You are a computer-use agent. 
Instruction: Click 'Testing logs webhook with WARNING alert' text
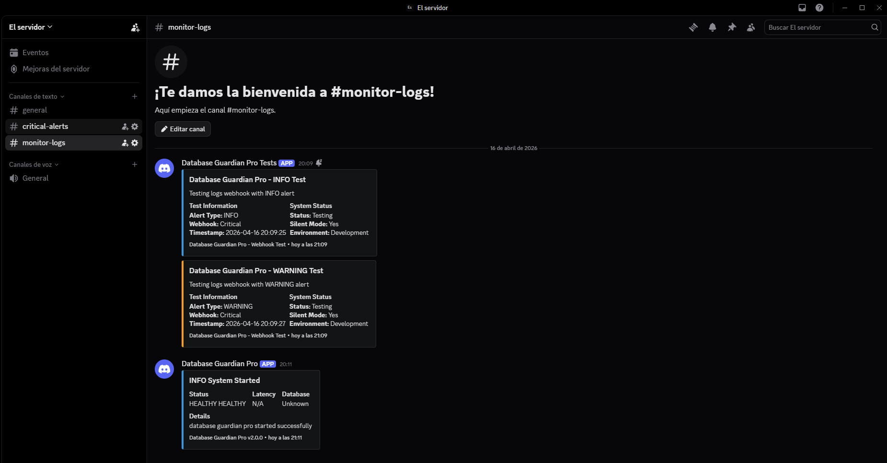(x=249, y=285)
